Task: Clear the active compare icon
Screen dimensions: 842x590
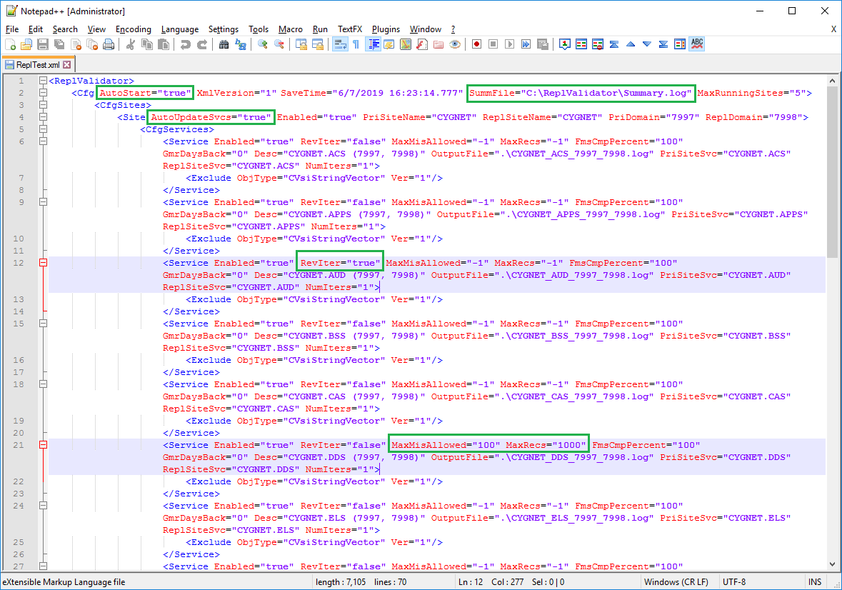Action: coord(598,44)
